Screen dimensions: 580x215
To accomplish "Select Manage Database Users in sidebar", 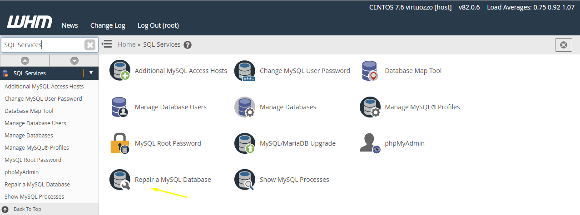I will [35, 123].
